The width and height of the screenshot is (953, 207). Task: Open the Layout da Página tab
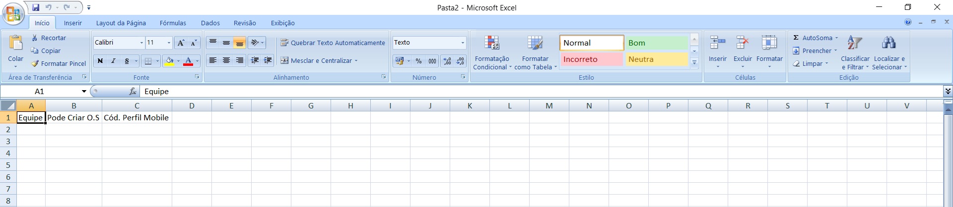(121, 23)
